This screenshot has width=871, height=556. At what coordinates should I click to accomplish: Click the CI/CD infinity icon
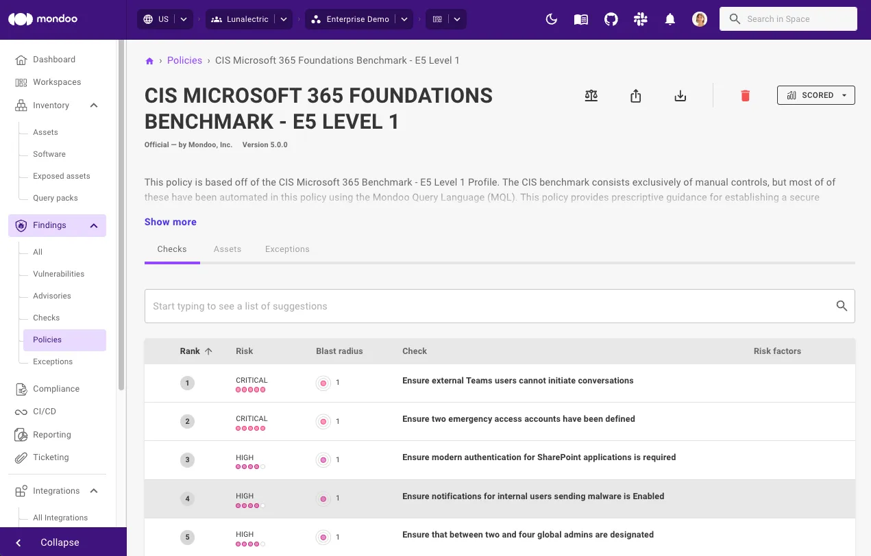21,412
